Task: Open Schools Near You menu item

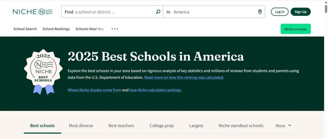Action: click(90, 29)
